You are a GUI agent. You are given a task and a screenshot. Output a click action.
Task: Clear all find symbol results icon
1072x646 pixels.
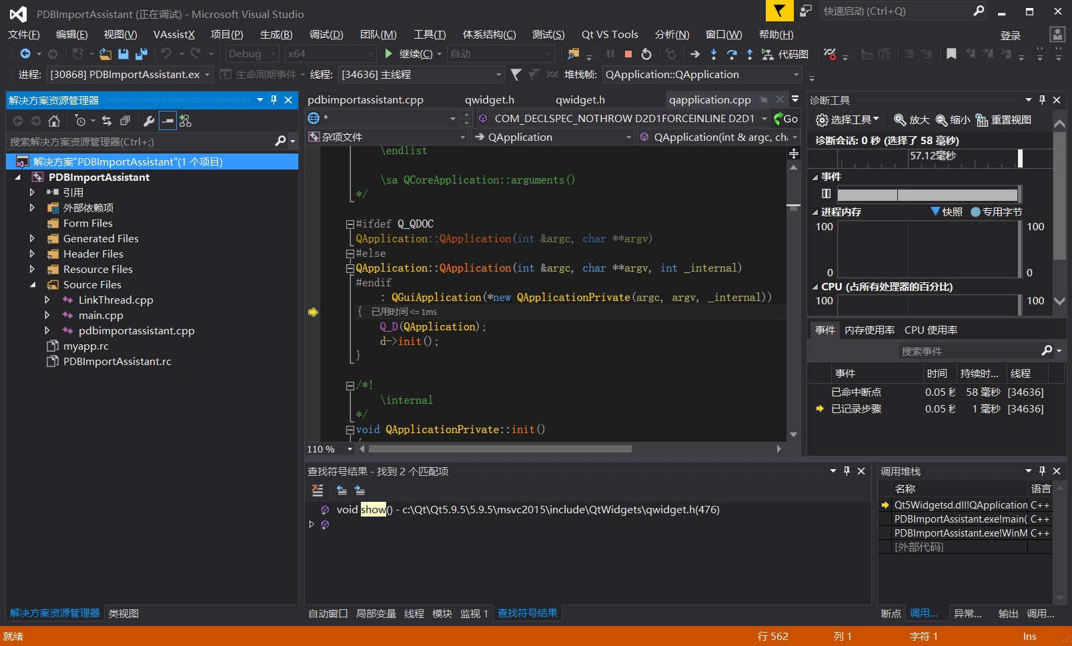pyautogui.click(x=318, y=491)
